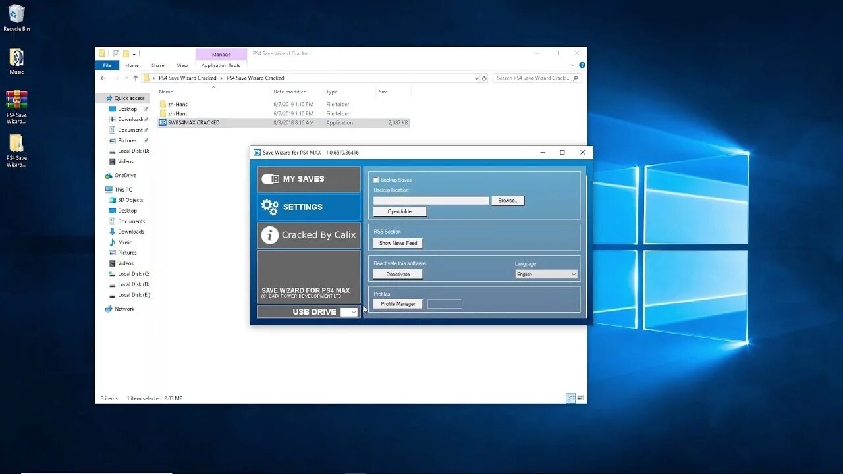The height and width of the screenshot is (474, 843).
Task: Click the Network icon in navigation pane
Action: [109, 309]
